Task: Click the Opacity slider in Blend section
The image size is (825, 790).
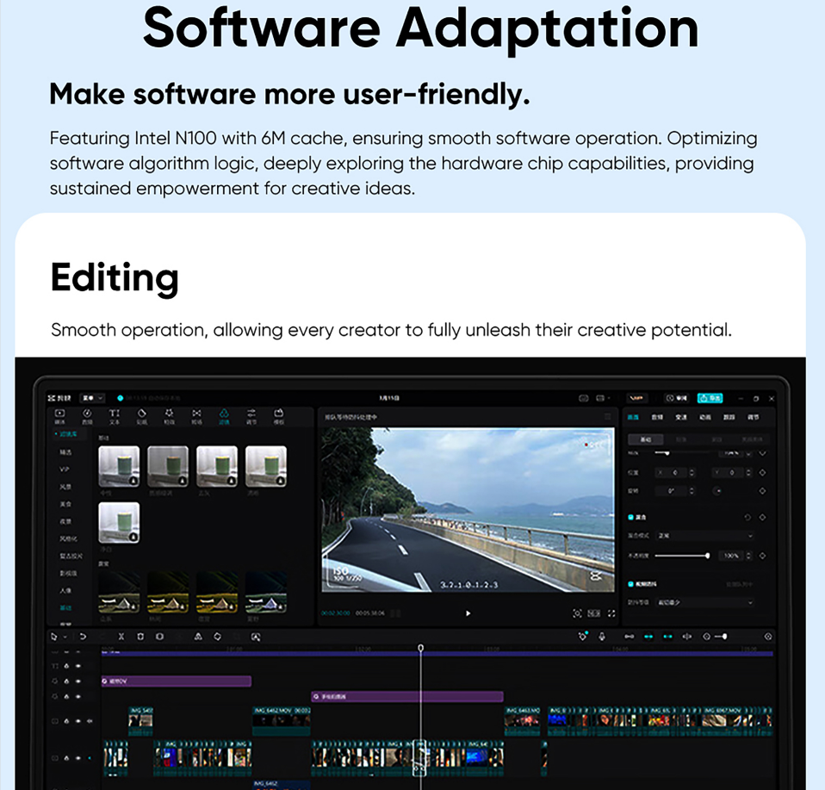Action: click(x=682, y=556)
